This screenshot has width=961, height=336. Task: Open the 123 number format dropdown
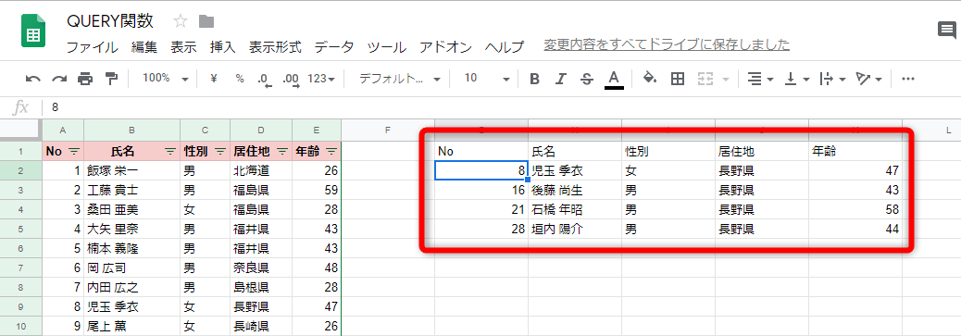321,79
